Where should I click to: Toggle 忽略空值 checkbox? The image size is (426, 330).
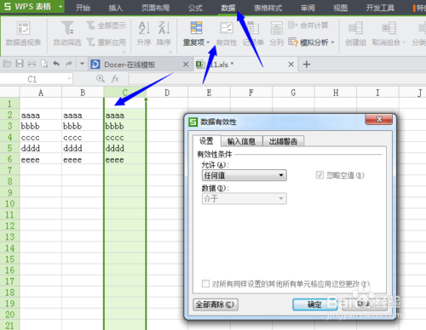(319, 175)
